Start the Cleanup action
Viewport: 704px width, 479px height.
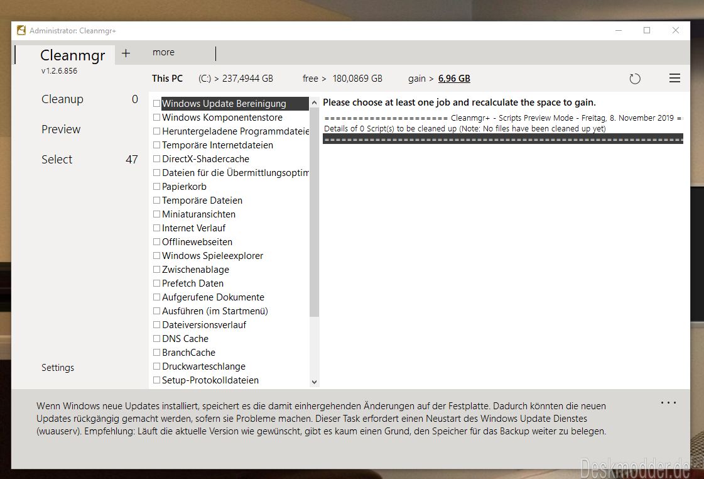(x=62, y=99)
